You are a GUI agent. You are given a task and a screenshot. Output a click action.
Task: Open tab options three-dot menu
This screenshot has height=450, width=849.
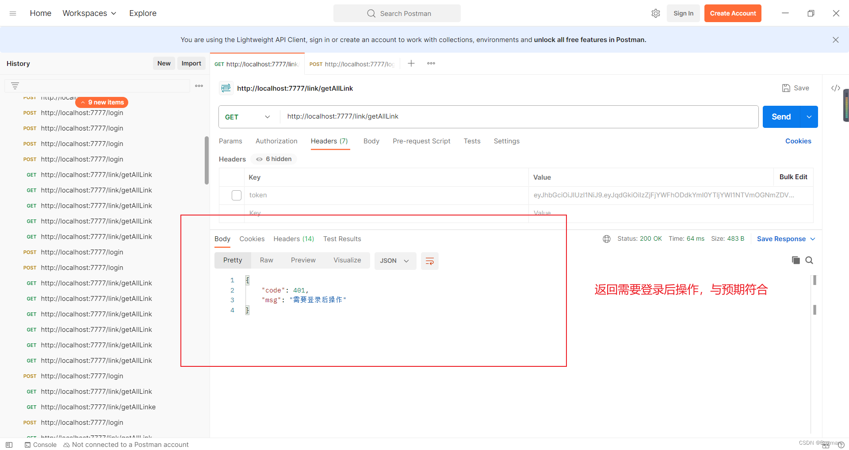point(431,63)
